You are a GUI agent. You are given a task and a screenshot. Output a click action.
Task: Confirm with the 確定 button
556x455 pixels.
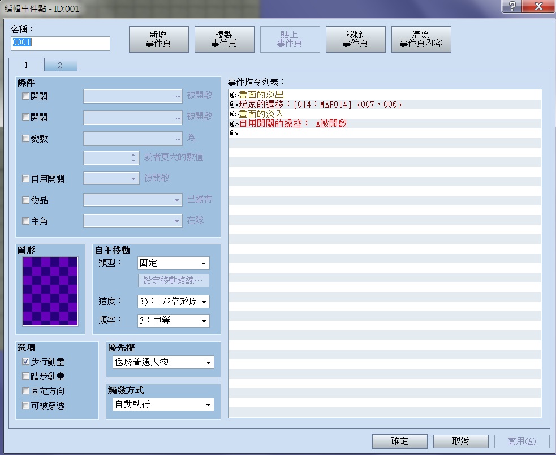click(400, 441)
